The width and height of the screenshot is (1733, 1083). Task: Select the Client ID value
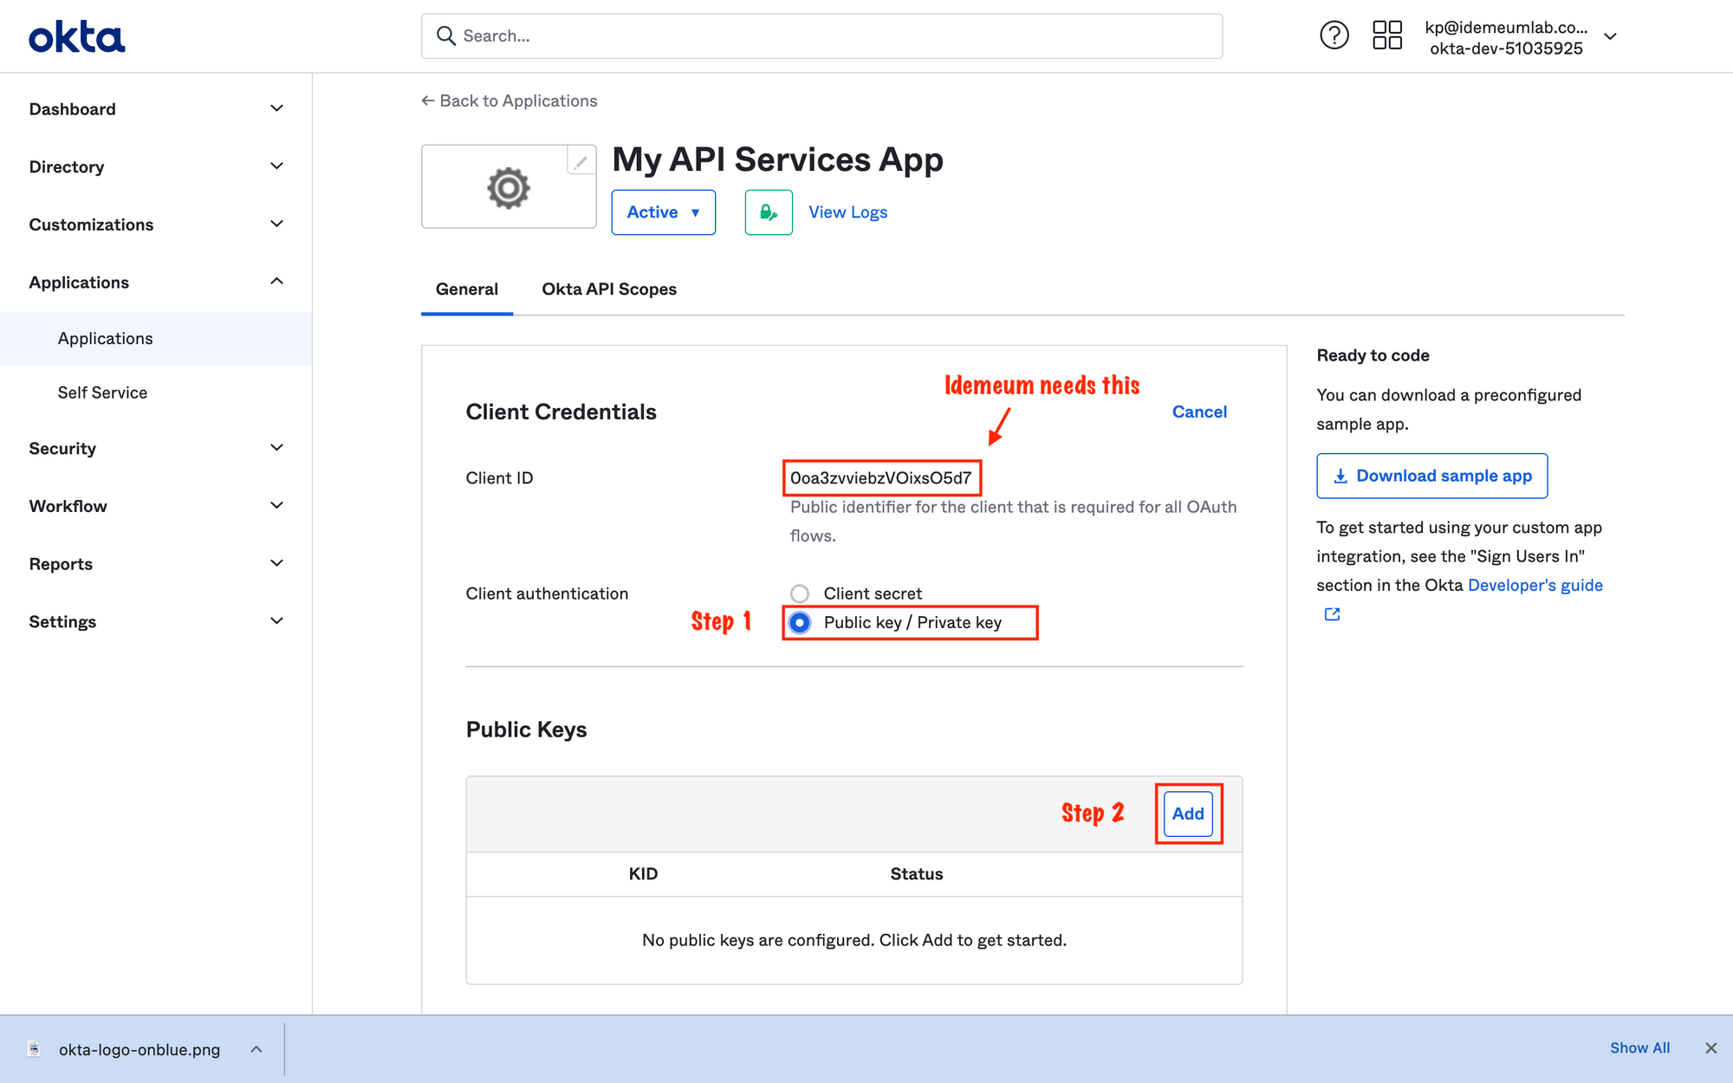pos(881,478)
